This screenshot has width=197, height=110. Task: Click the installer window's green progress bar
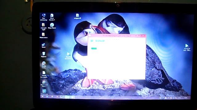94,48
